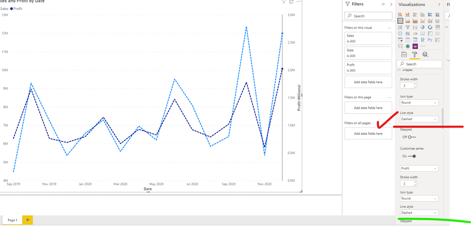
Task: Select the Python visual
Action: (430, 40)
